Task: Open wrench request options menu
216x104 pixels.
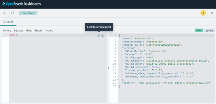Action: (x=103, y=36)
